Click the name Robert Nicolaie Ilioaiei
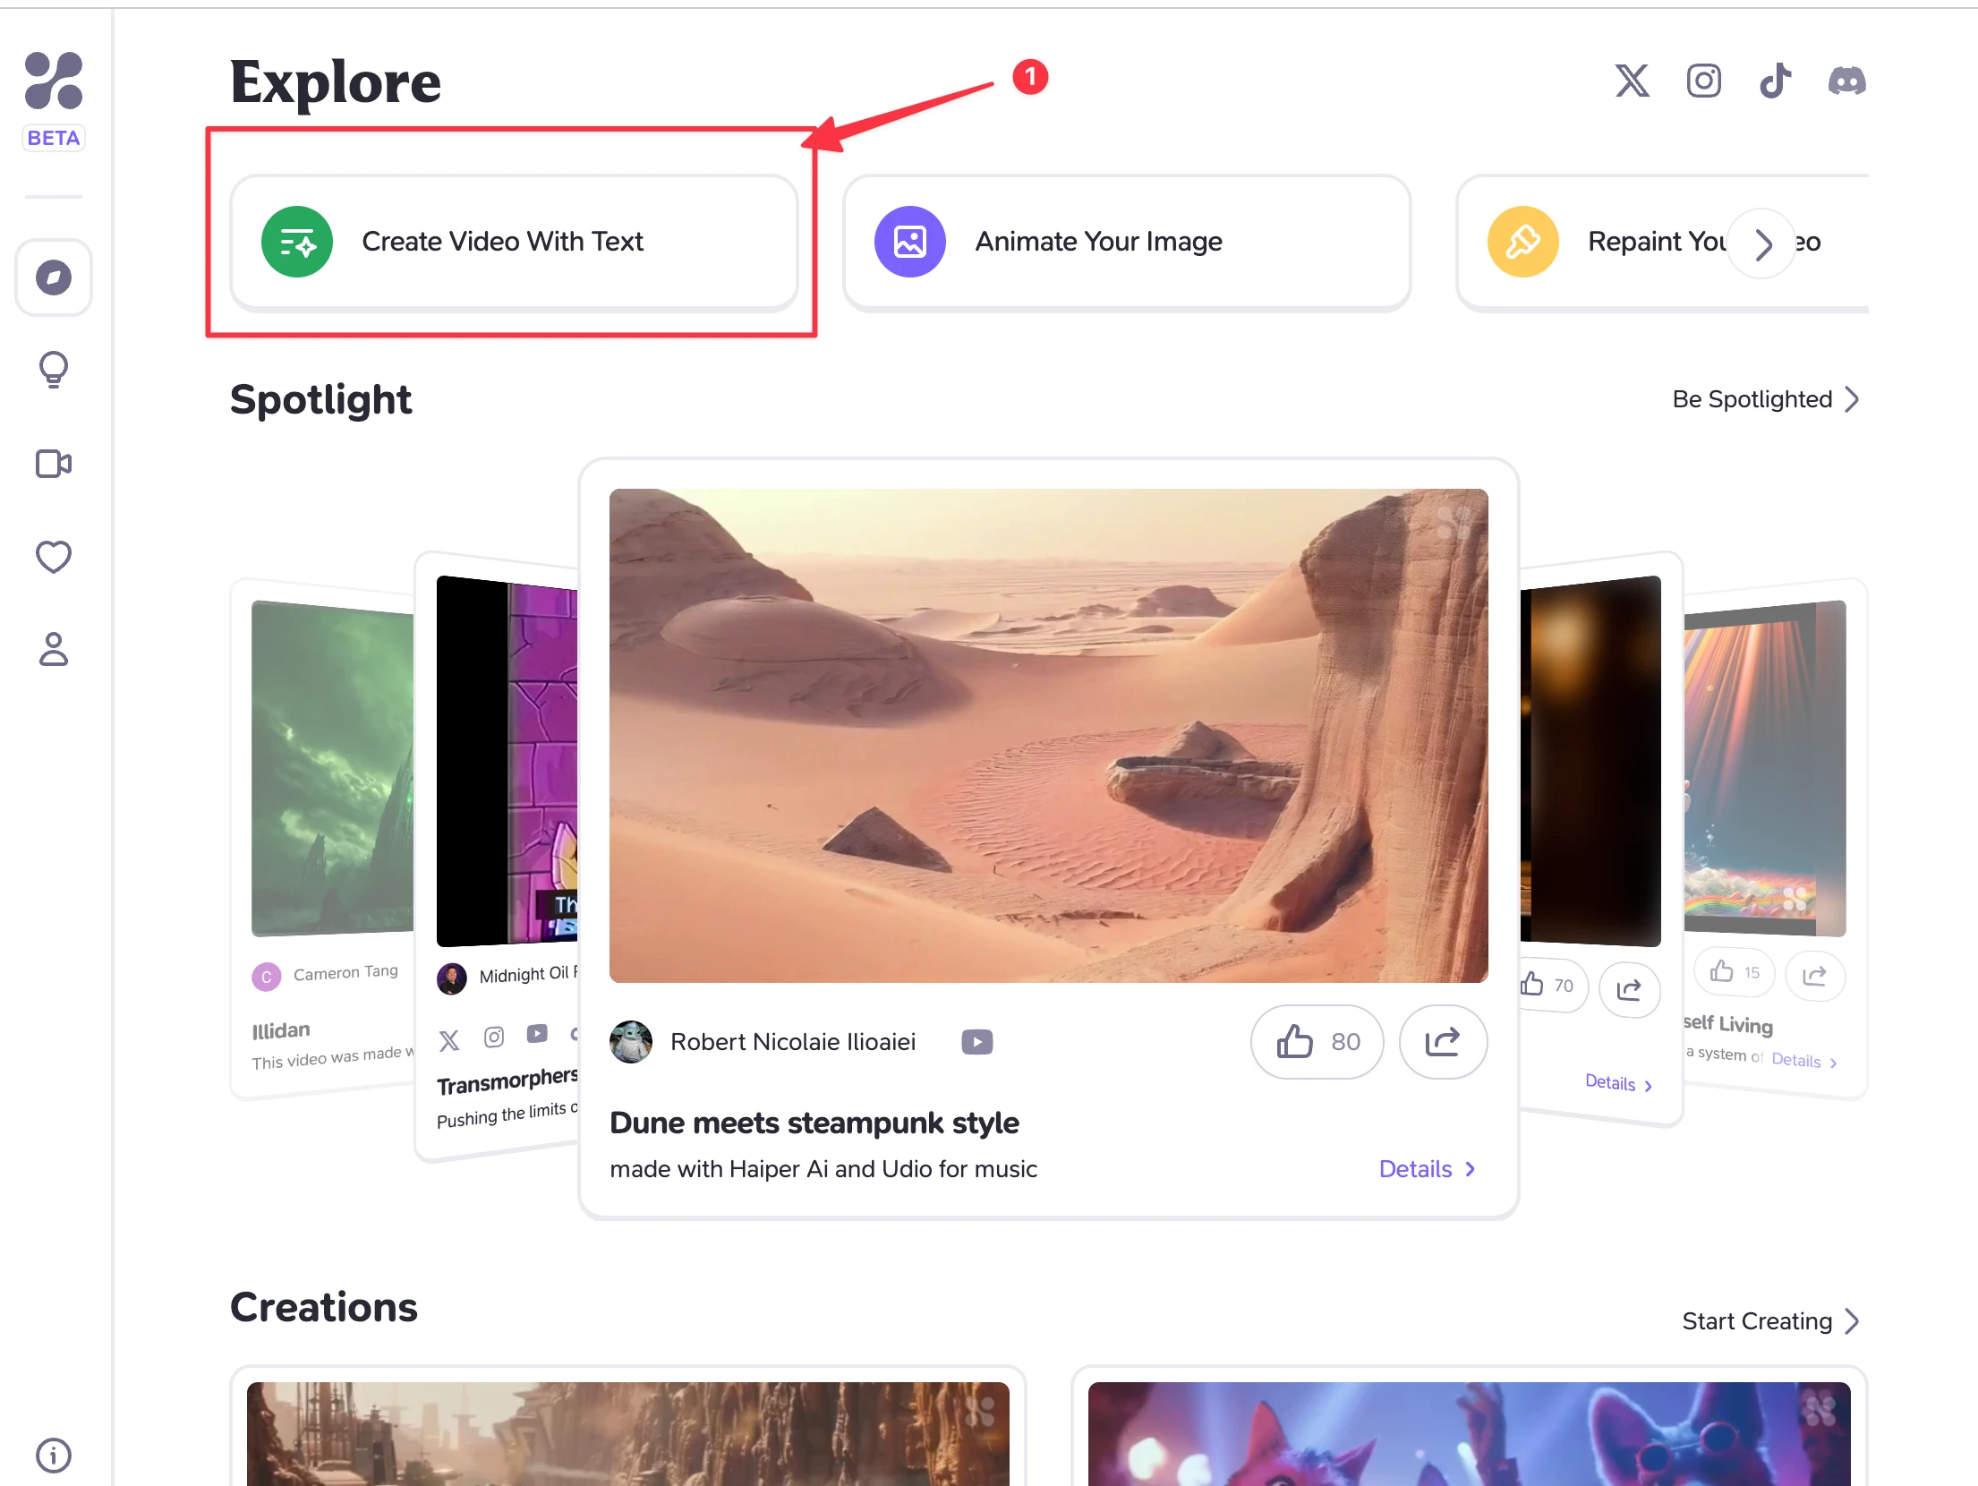This screenshot has height=1486, width=1978. [793, 1042]
